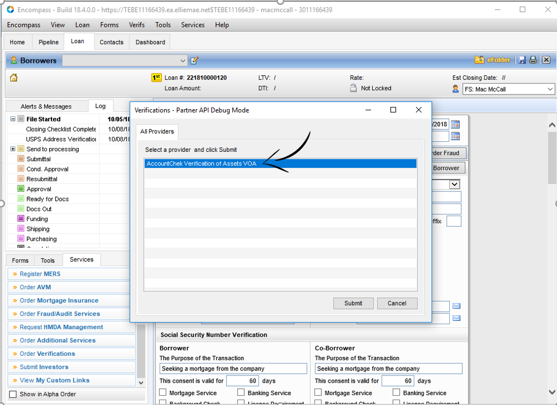Open the Encompass menu
The width and height of the screenshot is (557, 405).
[24, 25]
